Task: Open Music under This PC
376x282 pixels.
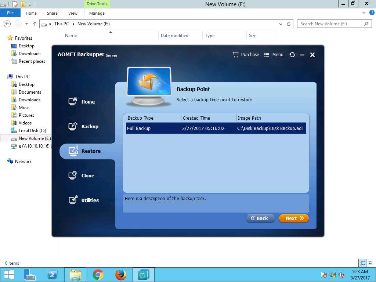Action: pyautogui.click(x=21, y=108)
